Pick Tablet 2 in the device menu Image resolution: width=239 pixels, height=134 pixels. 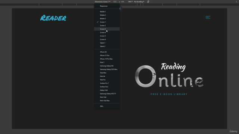(x=107, y=46)
